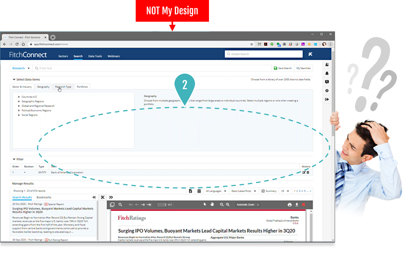Open Date (Latest First) sort dropdown
The image size is (404, 255).
244,191
